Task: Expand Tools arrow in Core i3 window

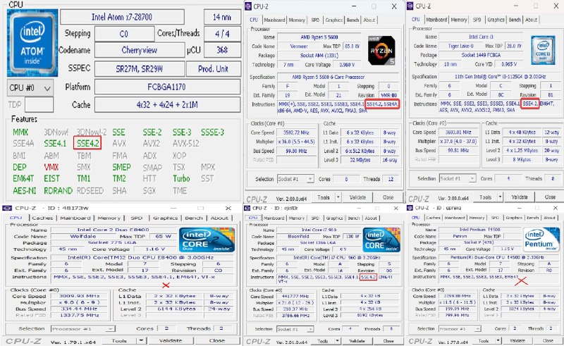Action: (x=500, y=197)
